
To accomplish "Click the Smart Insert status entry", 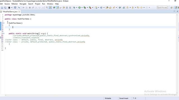I will click(x=124, y=98).
